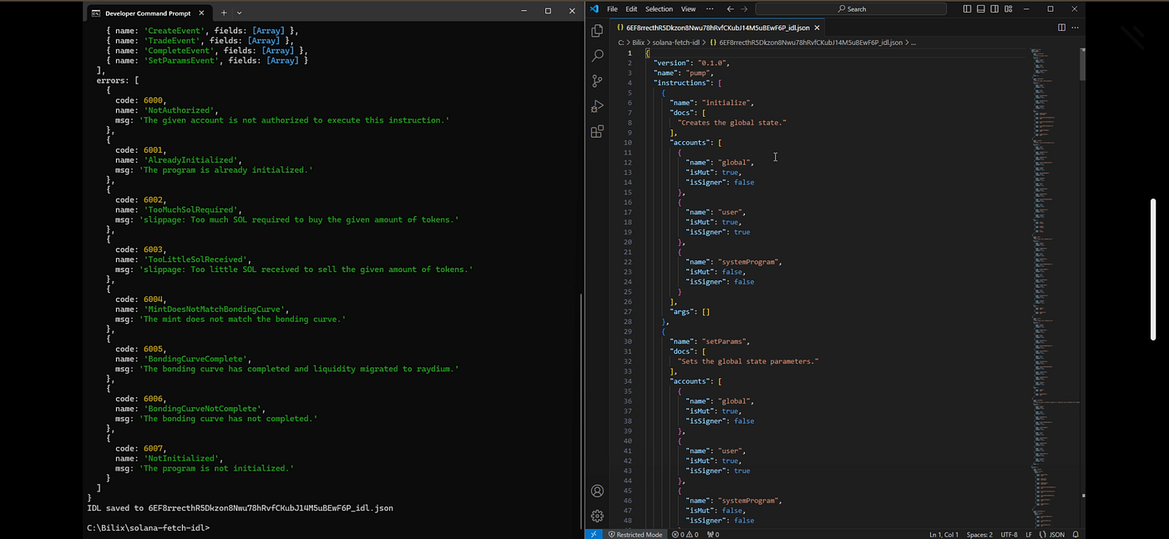Open the Run and Debug view
Viewport: 1169px width, 539px height.
597,106
